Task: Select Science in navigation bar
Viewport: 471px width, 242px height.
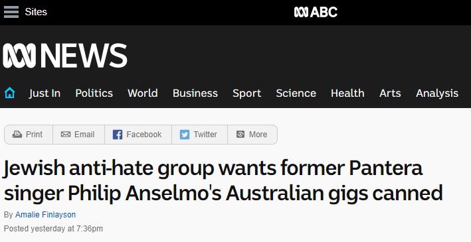Action: tap(296, 93)
